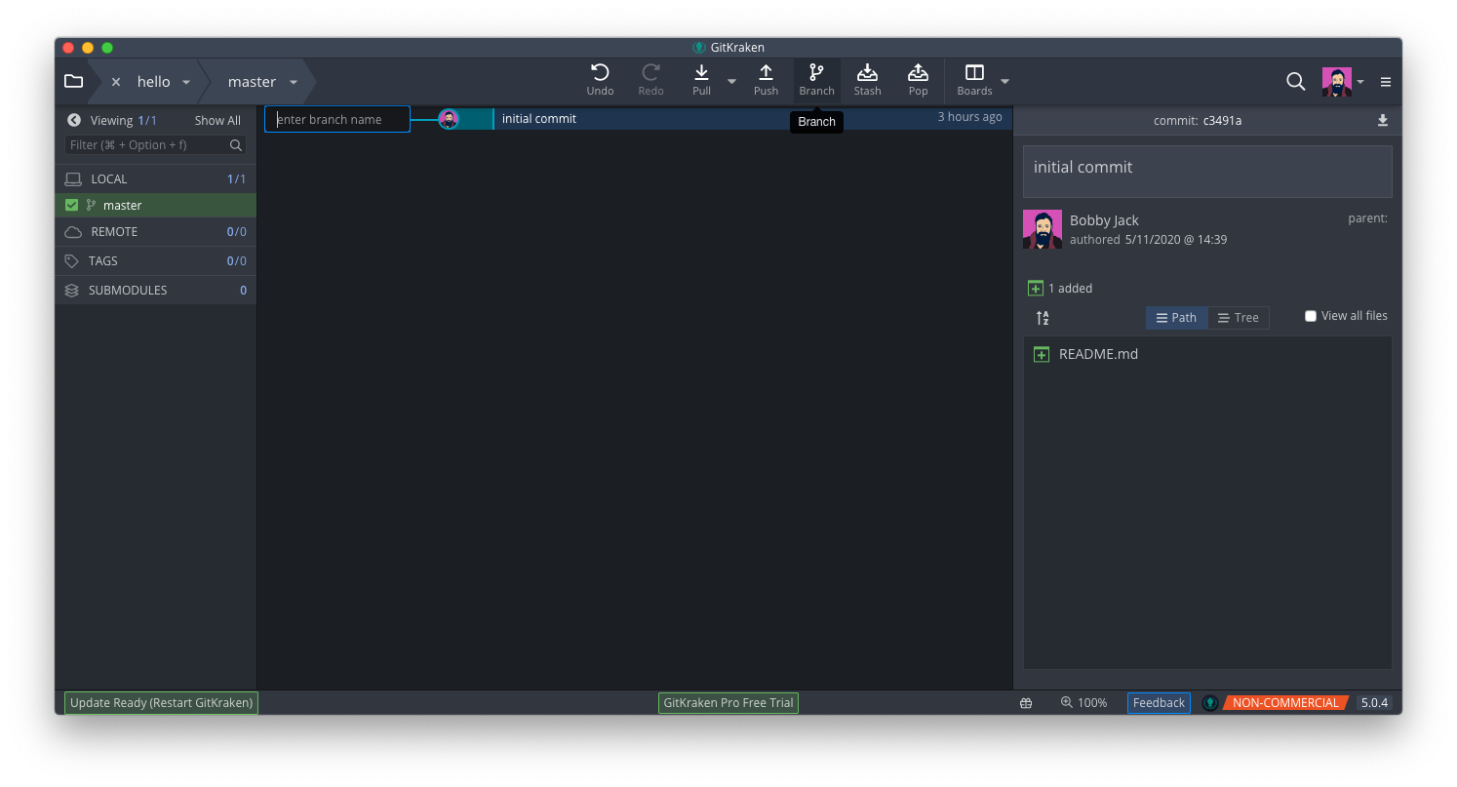1457x787 pixels.
Task: Toggle the master branch checkbox
Action: (x=71, y=205)
